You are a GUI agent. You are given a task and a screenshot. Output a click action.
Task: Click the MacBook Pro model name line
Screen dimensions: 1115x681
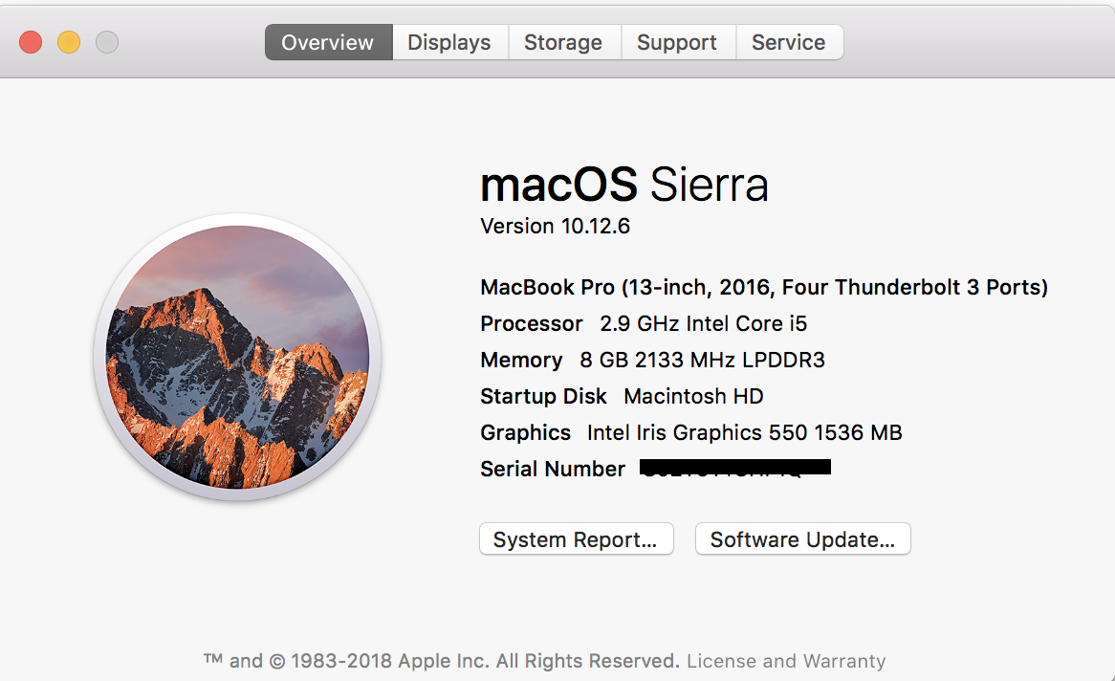pos(763,287)
